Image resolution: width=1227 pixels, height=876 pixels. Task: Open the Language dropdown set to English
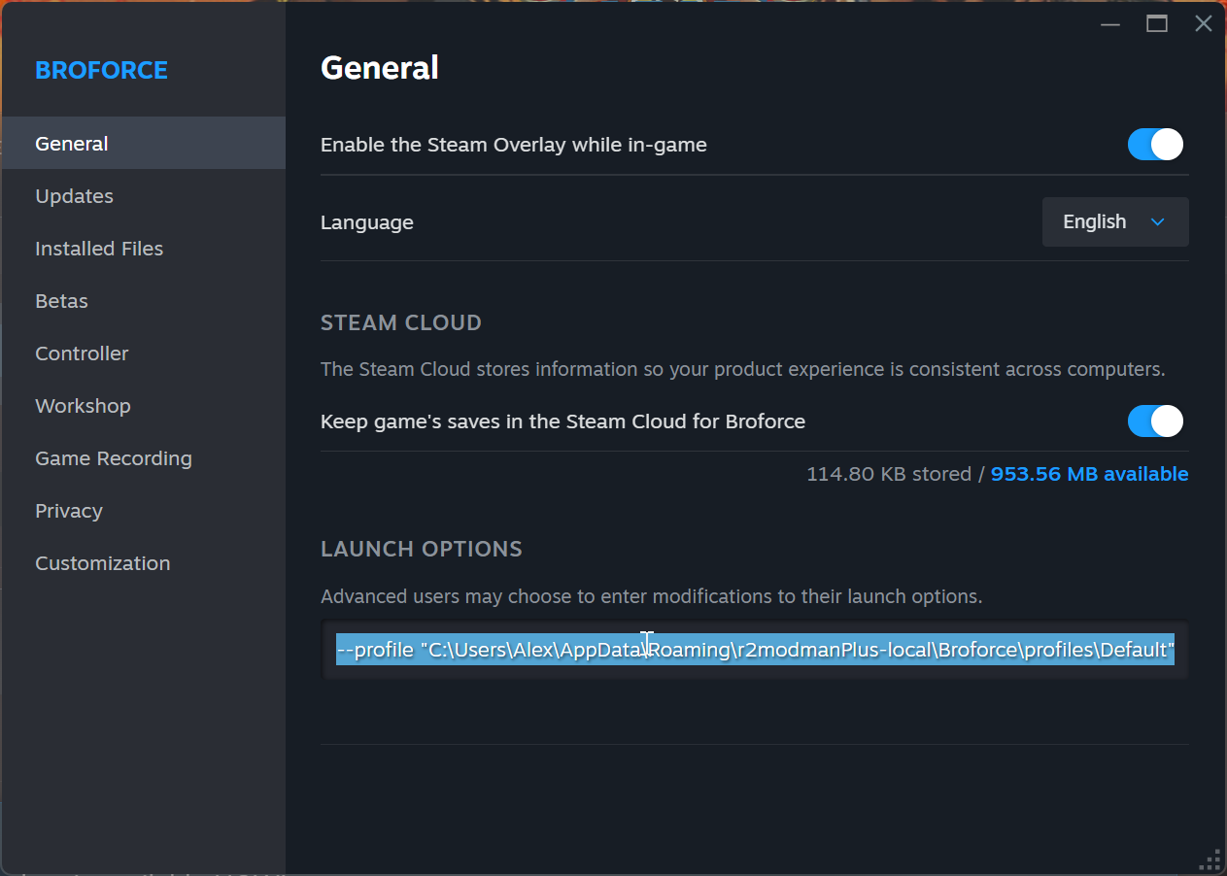[1114, 222]
